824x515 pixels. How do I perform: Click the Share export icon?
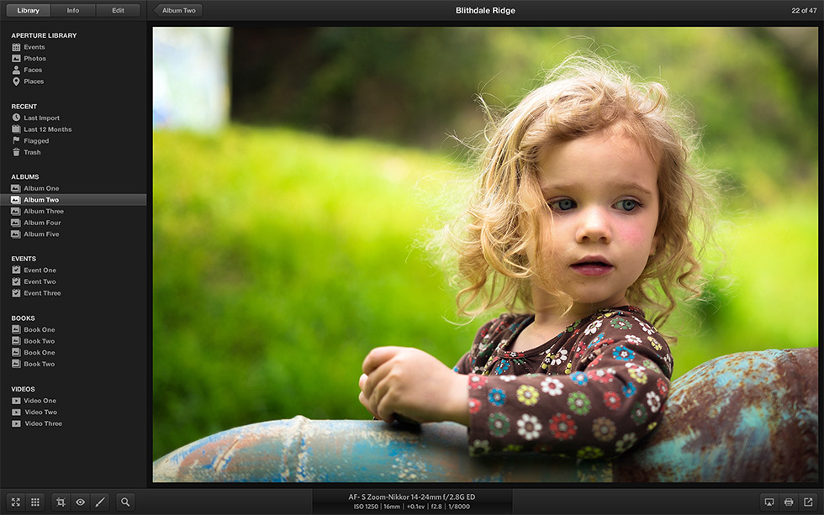[x=808, y=502]
